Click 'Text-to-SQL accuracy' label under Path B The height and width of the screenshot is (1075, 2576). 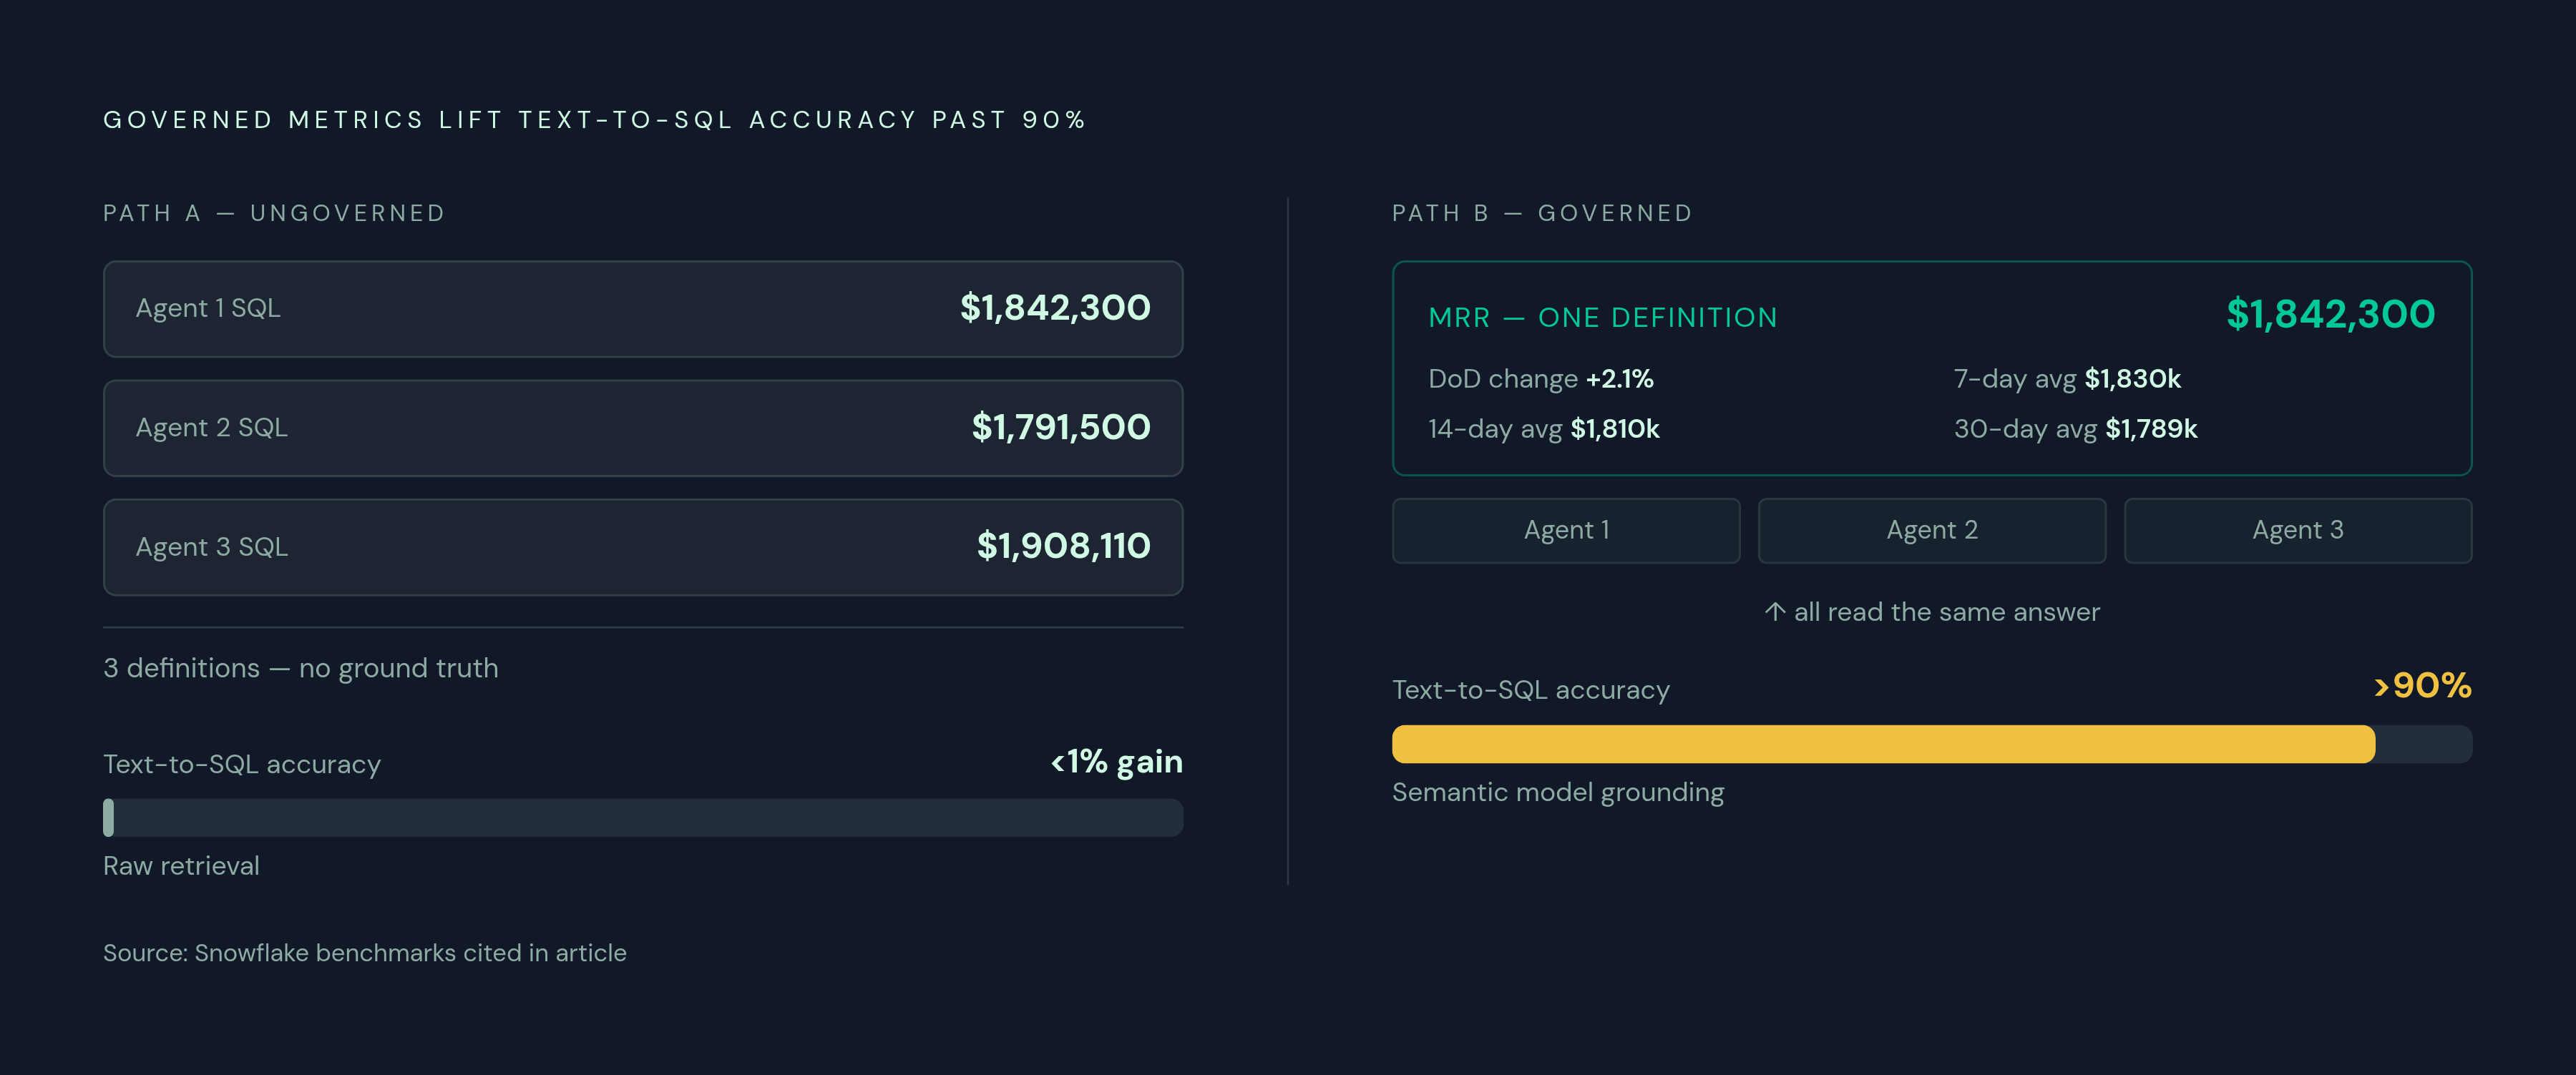1531,690
